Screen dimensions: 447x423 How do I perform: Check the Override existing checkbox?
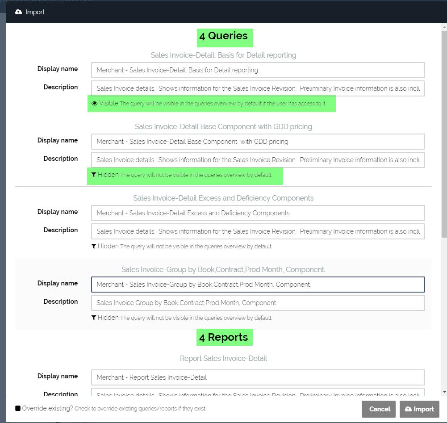[18, 408]
